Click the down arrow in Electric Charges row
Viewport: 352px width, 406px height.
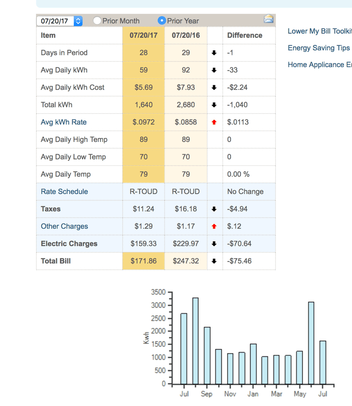pos(214,244)
